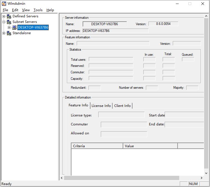Screen dimensions: 210x187
Task: Click the Total users In use box
Action: (x=149, y=59)
